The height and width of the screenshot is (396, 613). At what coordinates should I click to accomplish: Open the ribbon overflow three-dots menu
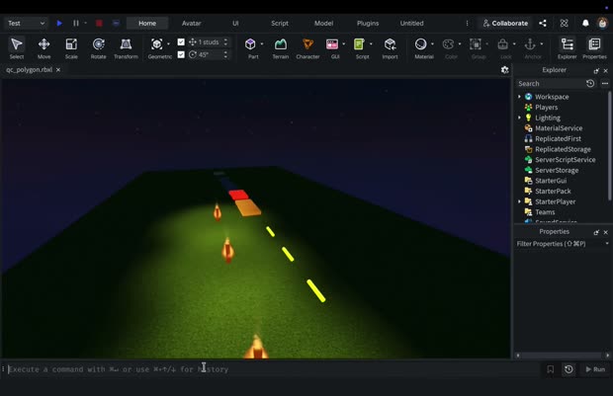[x=468, y=23]
